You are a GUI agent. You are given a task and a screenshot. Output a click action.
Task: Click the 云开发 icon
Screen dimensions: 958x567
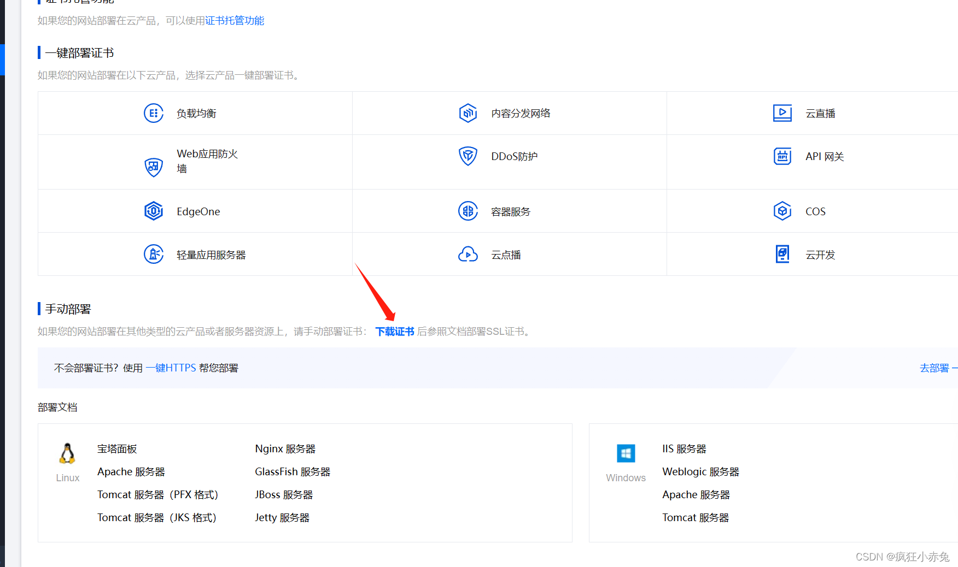782,254
